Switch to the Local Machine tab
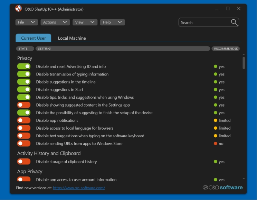The height and width of the screenshot is (200, 257). pos(72,38)
